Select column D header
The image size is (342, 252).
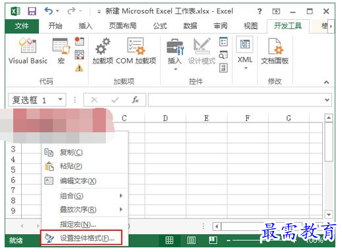(x=165, y=118)
